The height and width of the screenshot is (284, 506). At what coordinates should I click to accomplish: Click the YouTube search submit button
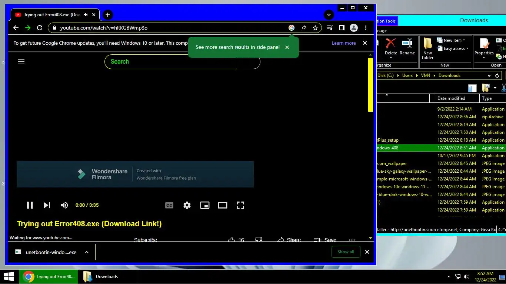coord(249,62)
